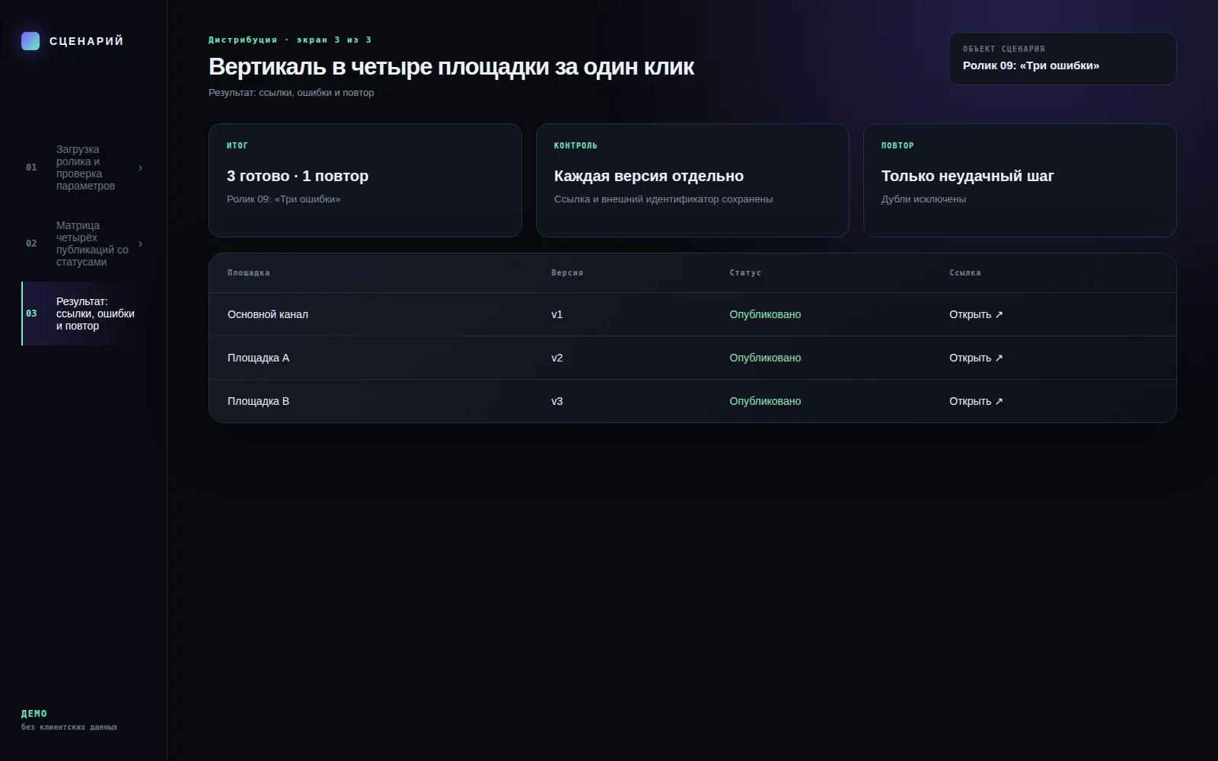The width and height of the screenshot is (1218, 761).
Task: Click "Дубли исключены" text
Action: (923, 199)
